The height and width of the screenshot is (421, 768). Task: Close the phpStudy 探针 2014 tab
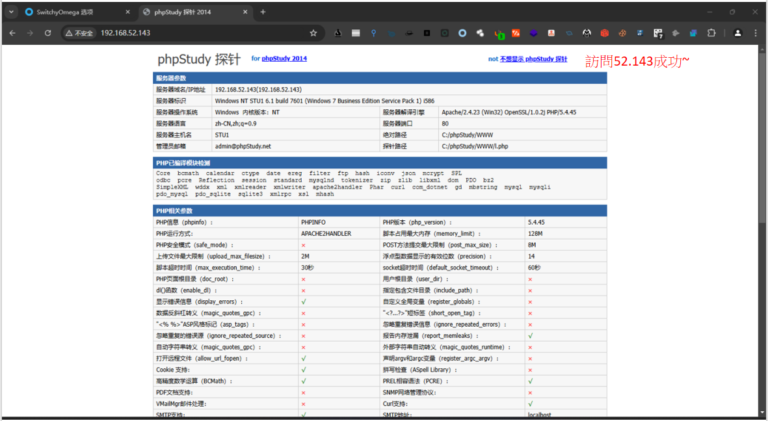tap(245, 12)
